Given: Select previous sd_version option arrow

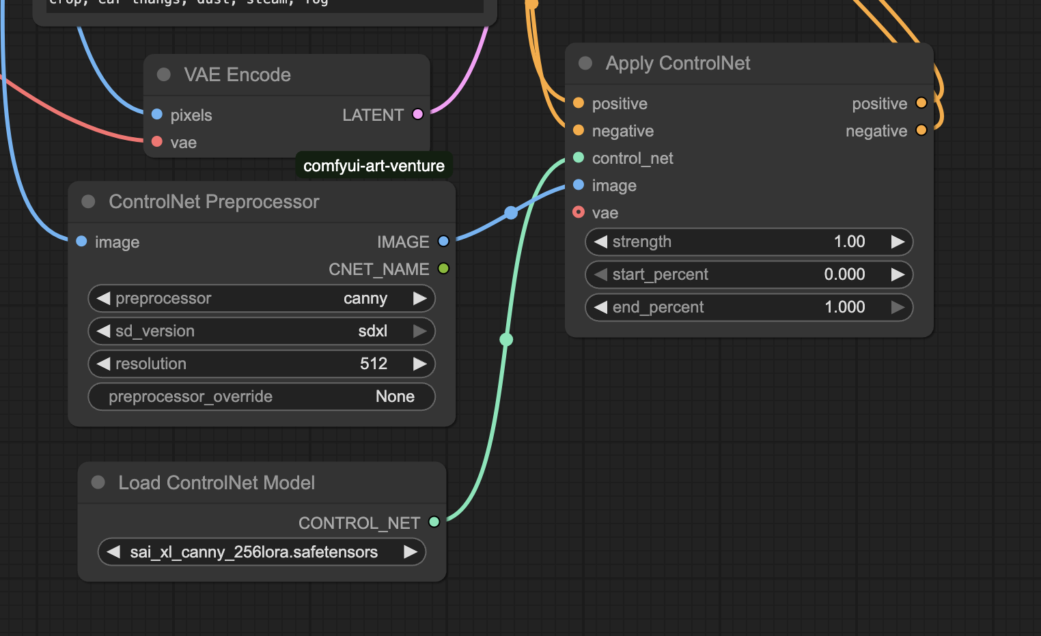Looking at the screenshot, I should point(103,331).
